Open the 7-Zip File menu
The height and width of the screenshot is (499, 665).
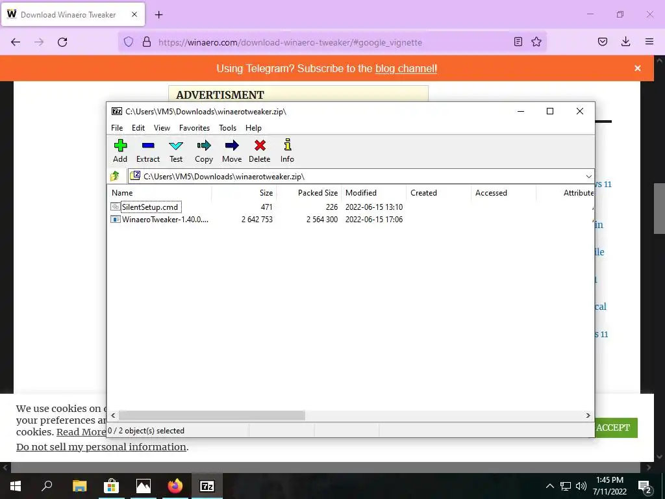pyautogui.click(x=117, y=128)
